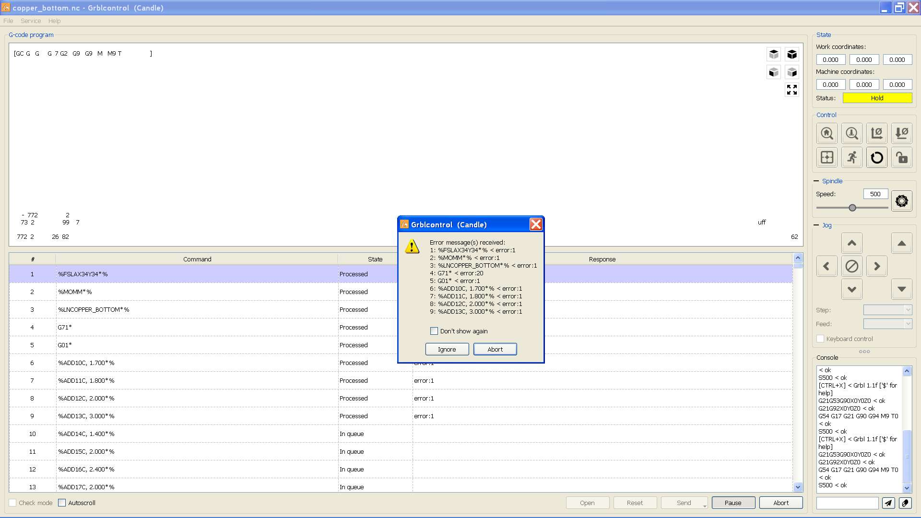This screenshot has width=921, height=518.
Task: Click the spindle Speed value field
Action: [875, 194]
